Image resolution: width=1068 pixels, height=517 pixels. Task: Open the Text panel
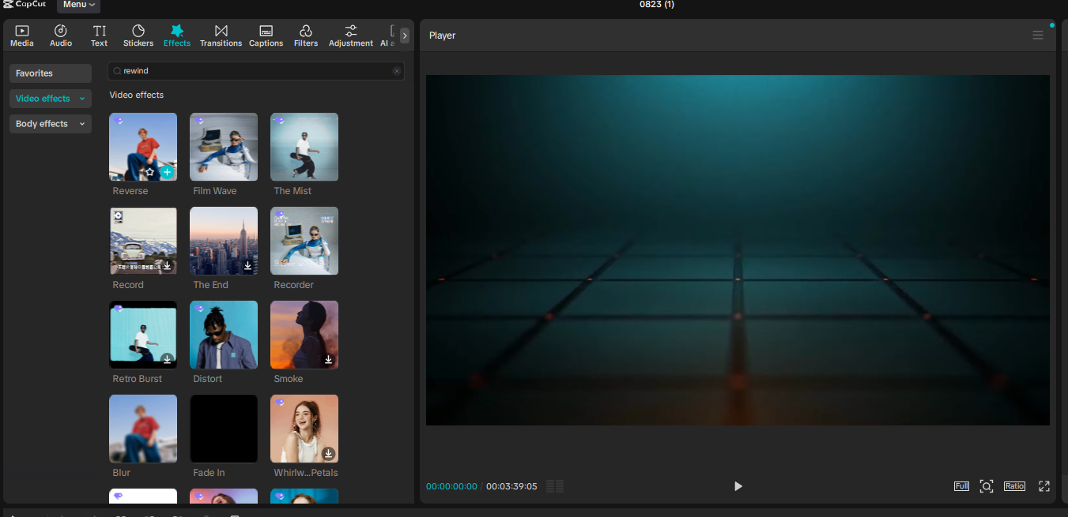click(x=99, y=36)
